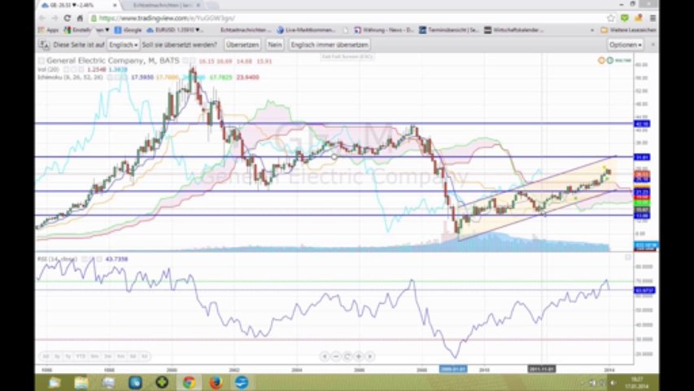
Task: Open Chrome from the Windows taskbar
Action: [x=189, y=382]
